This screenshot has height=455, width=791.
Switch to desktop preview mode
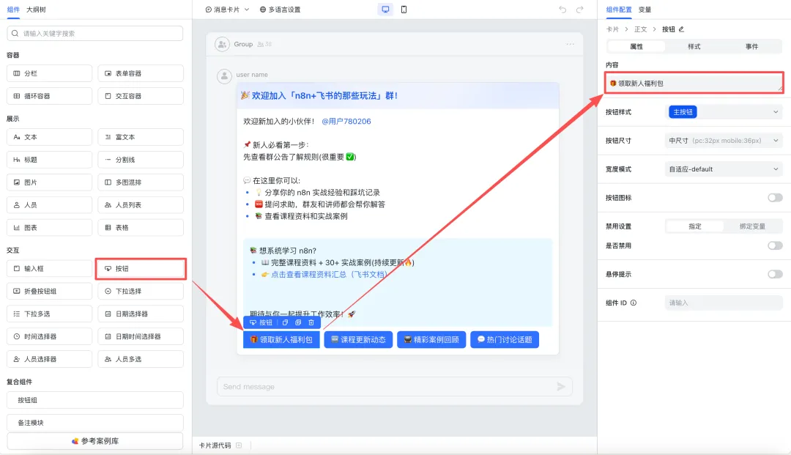(385, 10)
